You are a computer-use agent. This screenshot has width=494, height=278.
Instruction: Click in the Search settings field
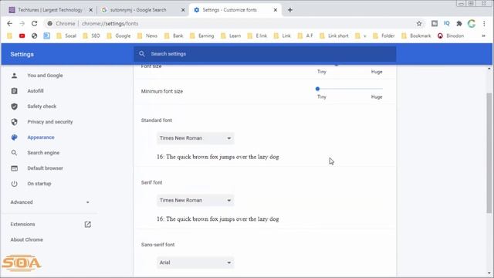265,54
